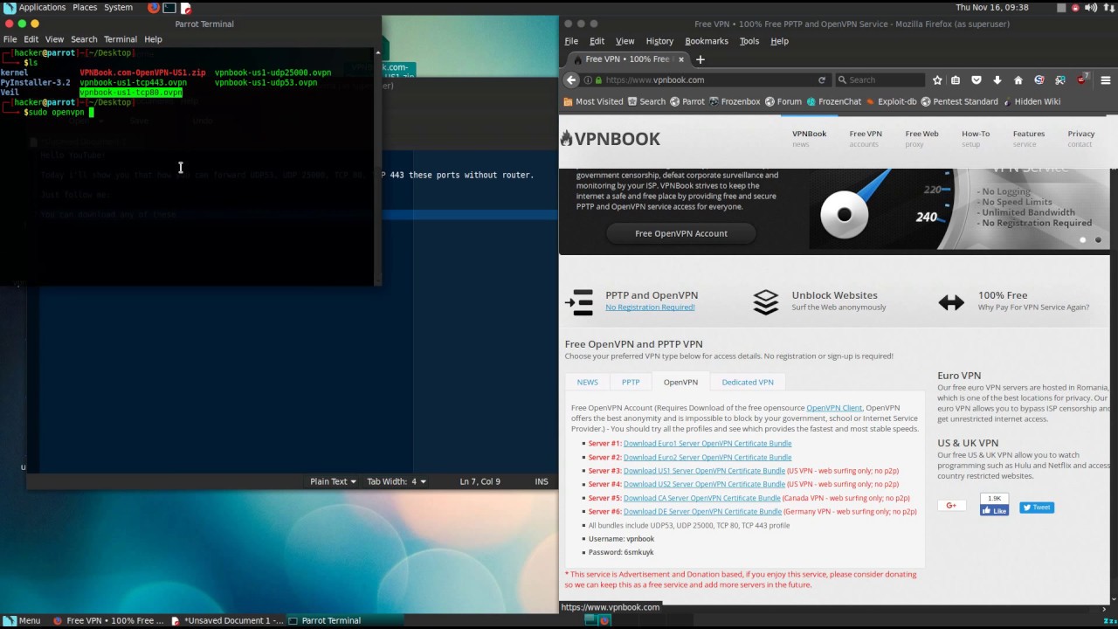Switch to the PPTP tab
Screen dimensions: 1118x629
coord(631,382)
